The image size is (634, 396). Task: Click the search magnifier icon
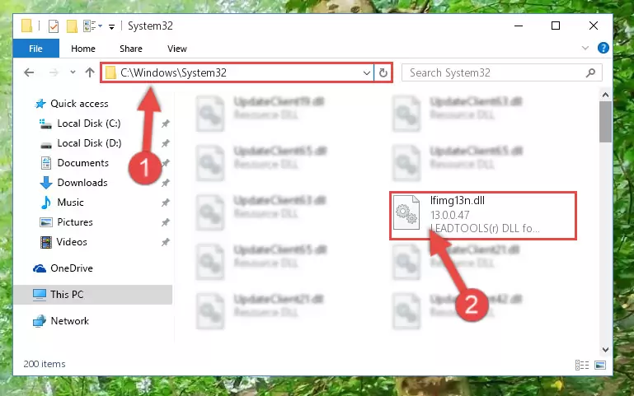[x=590, y=72]
